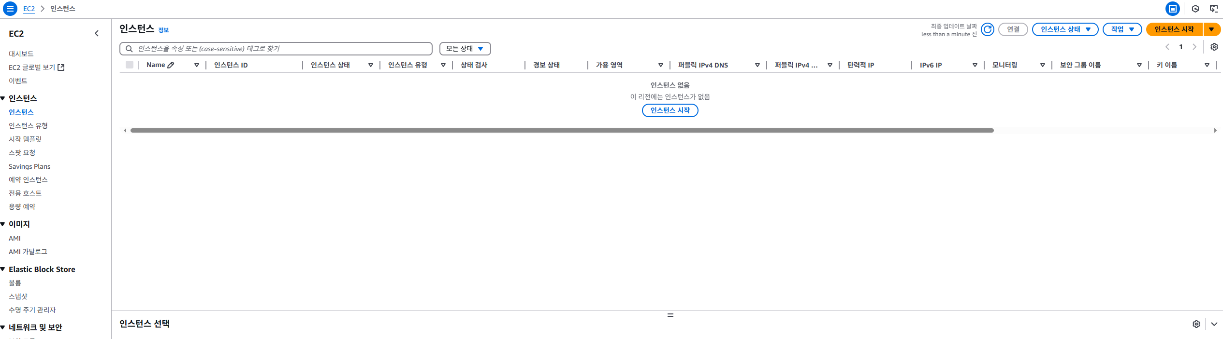Screen dimensions: 1223x339
Task: Open bottom panel settings gear icon
Action: [1196, 324]
